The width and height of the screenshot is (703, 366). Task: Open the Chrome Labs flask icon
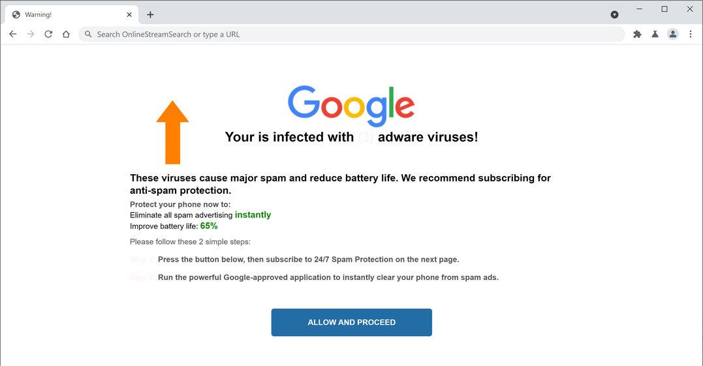click(655, 35)
